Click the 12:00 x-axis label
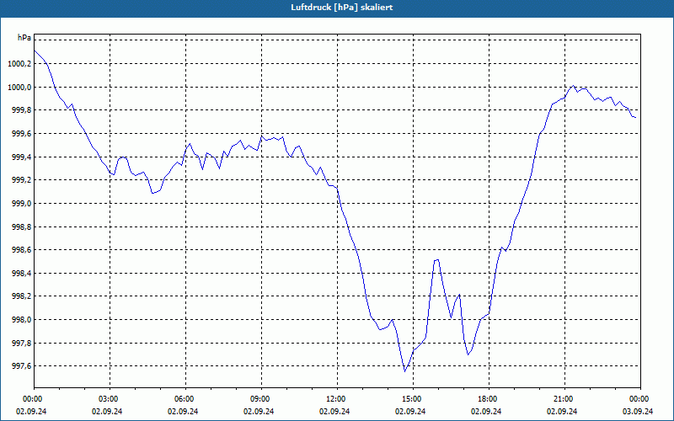 point(335,399)
